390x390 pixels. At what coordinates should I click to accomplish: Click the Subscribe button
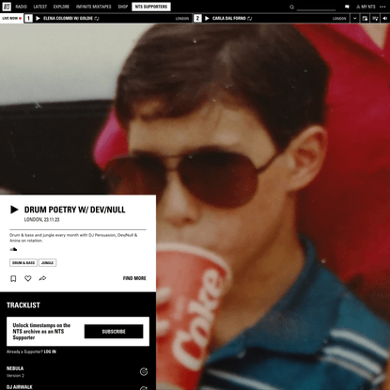(x=114, y=332)
